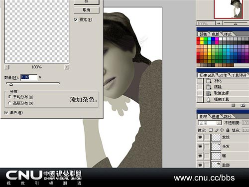Click the Navigator 100% zoom field
249x187 pixels.
pyautogui.click(x=206, y=23)
